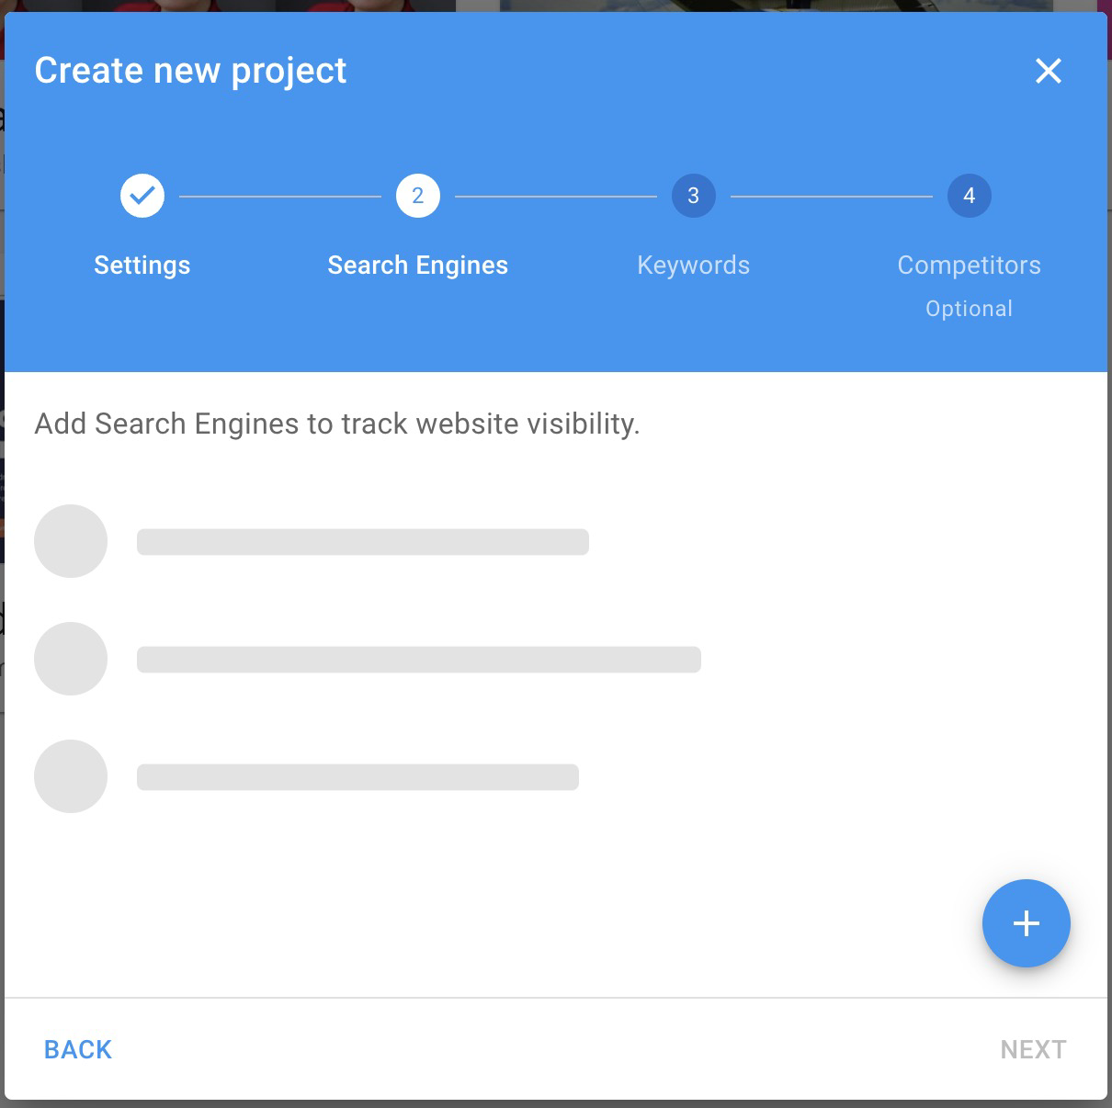Click the Create new project title

[x=190, y=71]
